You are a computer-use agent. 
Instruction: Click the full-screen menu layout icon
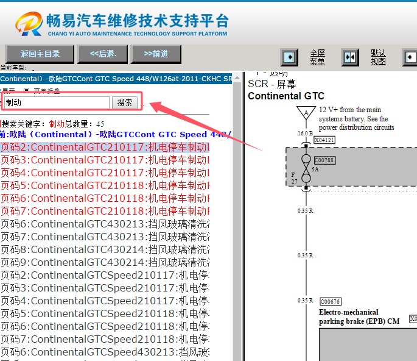coord(289,57)
